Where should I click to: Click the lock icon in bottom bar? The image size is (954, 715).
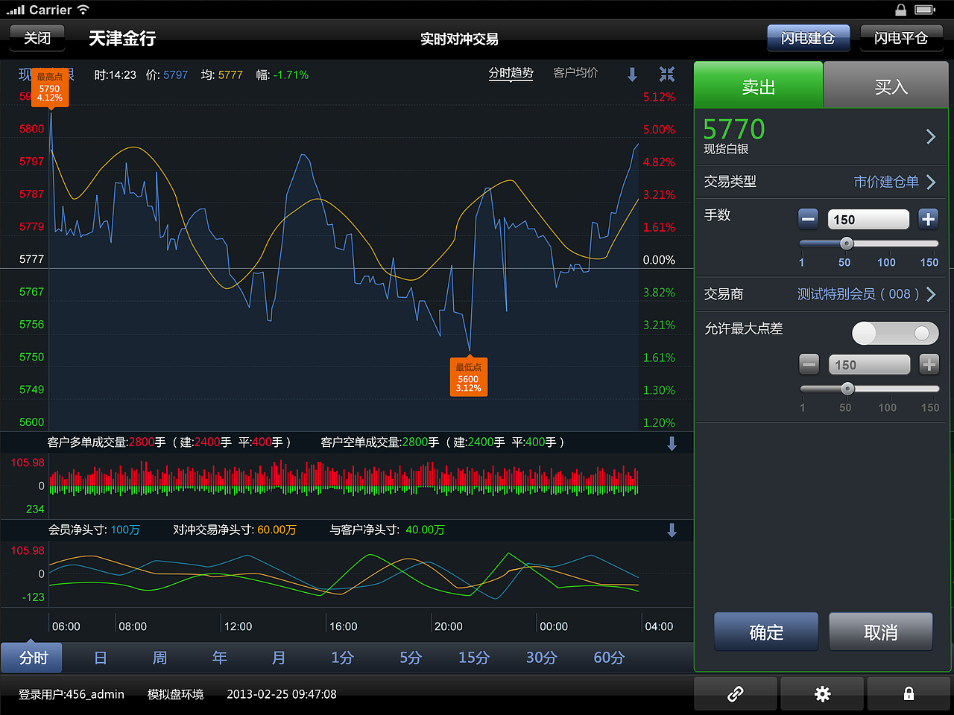(909, 694)
